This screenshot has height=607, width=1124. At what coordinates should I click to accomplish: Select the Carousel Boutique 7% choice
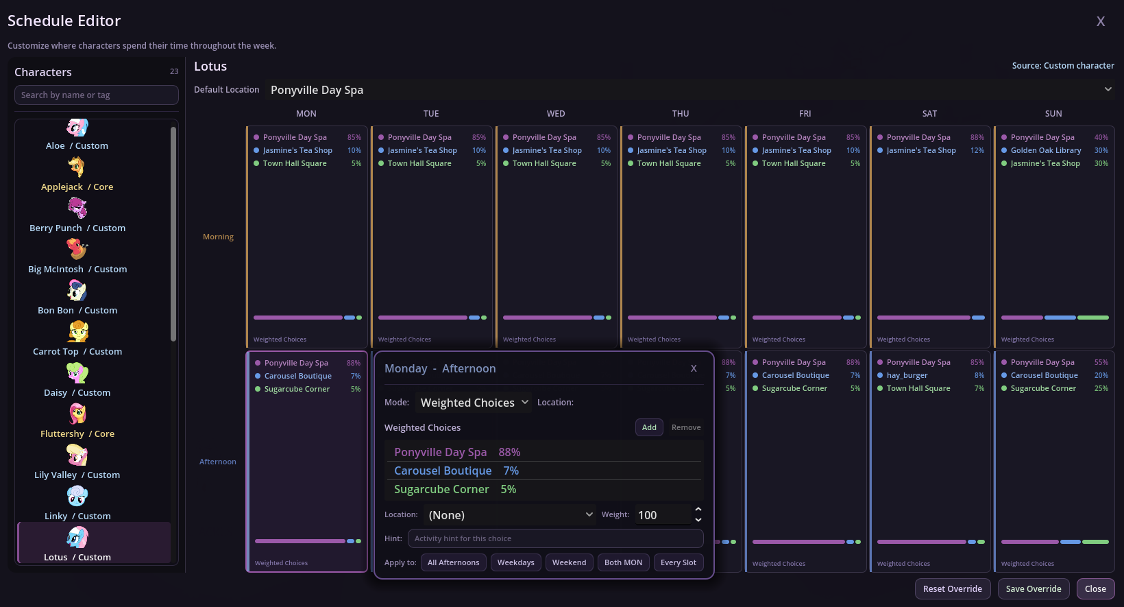pyautogui.click(x=544, y=471)
